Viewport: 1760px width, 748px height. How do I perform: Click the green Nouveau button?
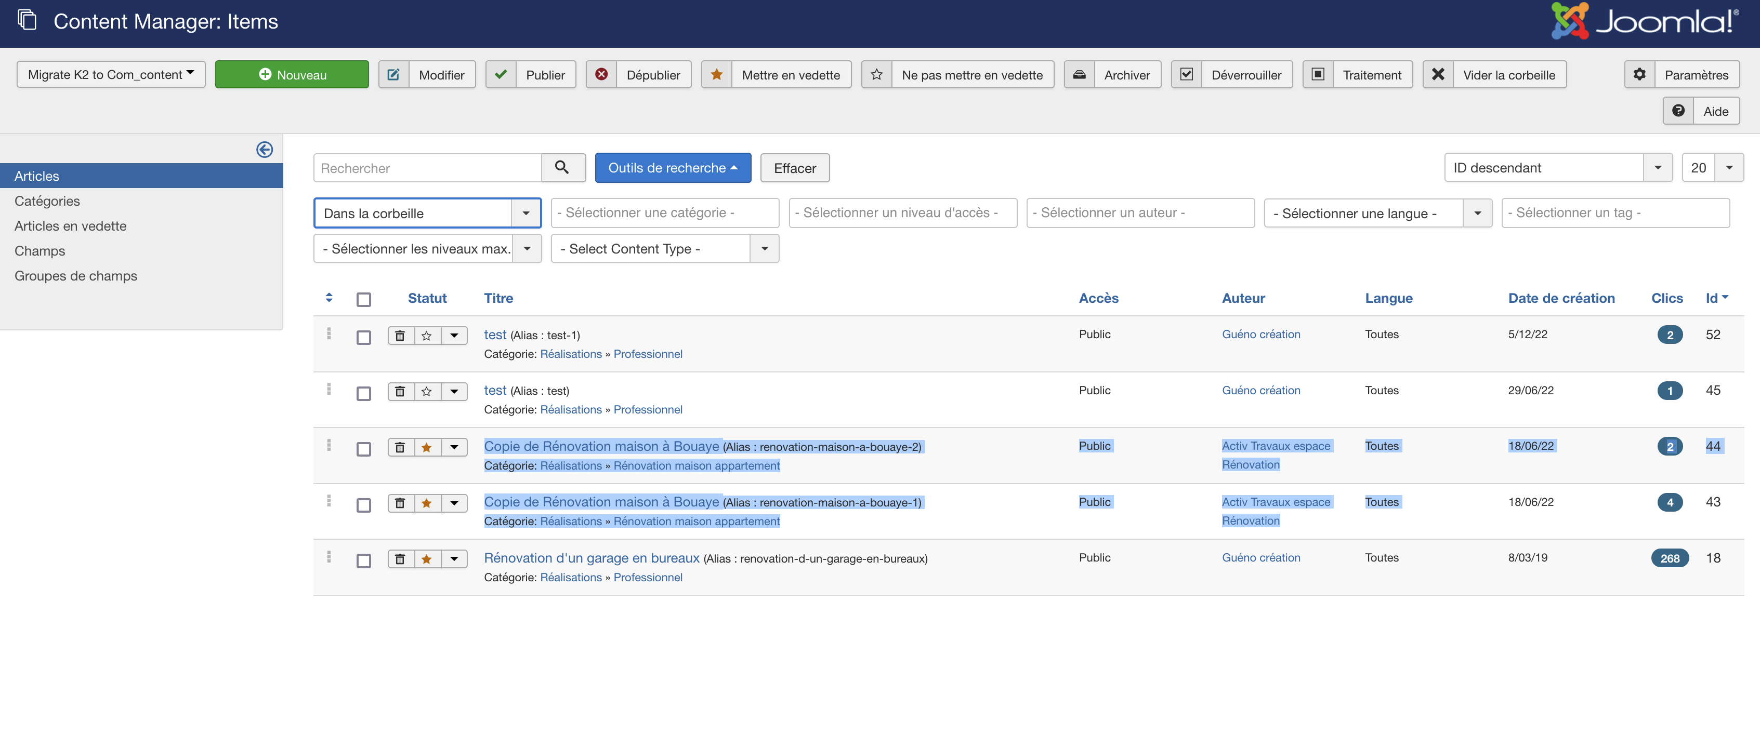[292, 74]
